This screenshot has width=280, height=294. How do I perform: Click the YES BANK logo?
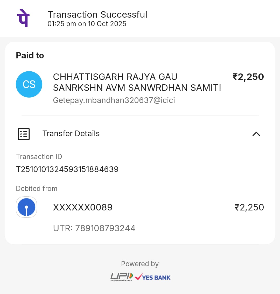(153, 277)
